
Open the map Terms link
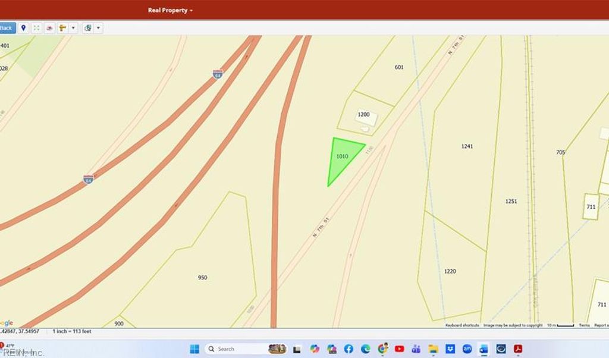tap(584, 325)
